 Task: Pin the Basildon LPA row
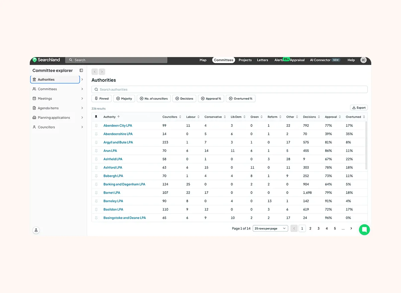[96, 209]
